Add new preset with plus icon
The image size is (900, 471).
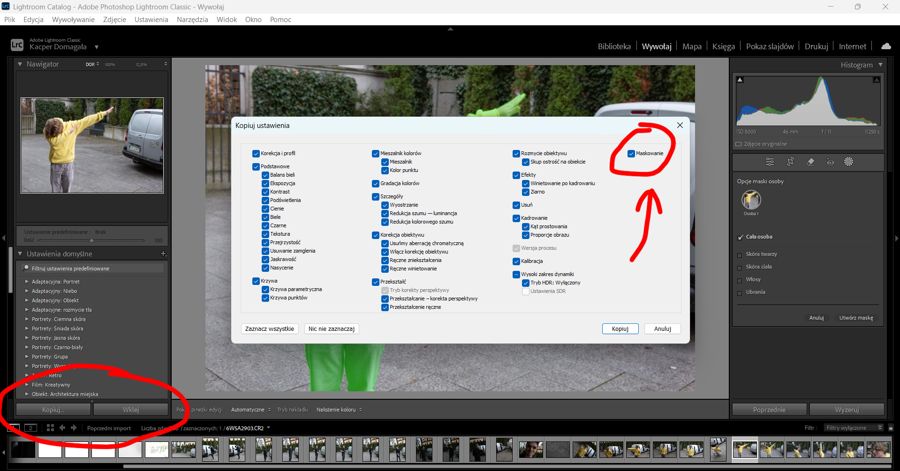point(164,254)
